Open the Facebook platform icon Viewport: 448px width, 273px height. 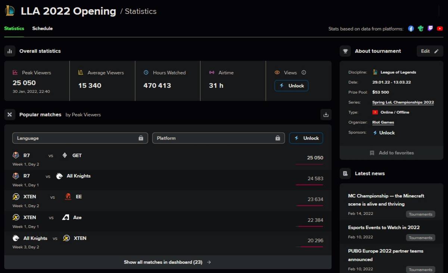tap(411, 29)
